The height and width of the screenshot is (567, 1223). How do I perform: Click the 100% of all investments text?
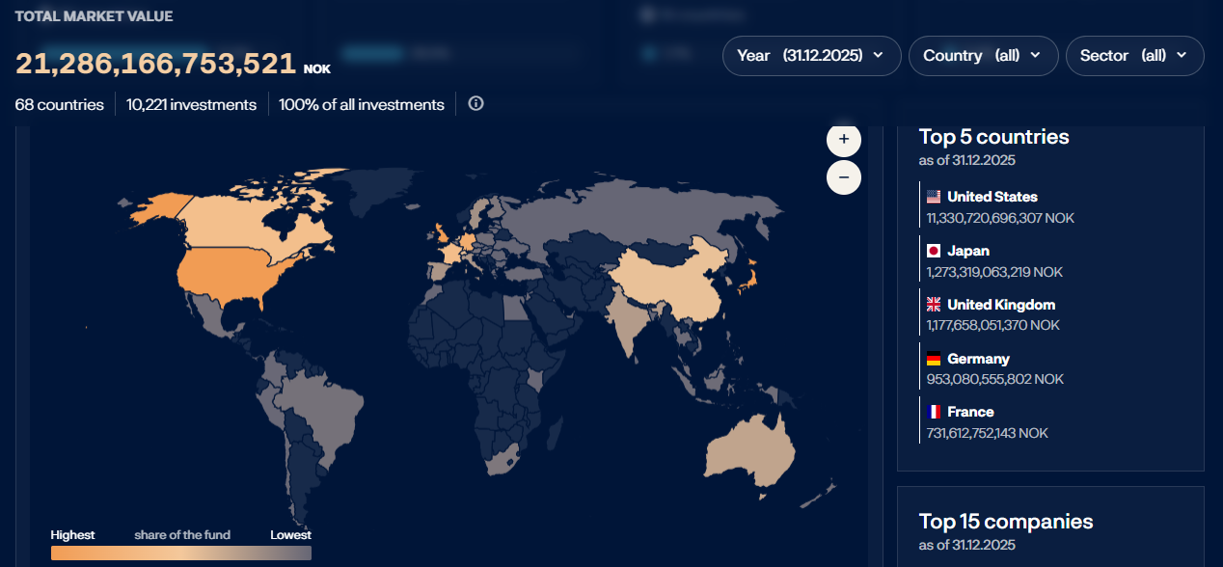click(x=362, y=104)
